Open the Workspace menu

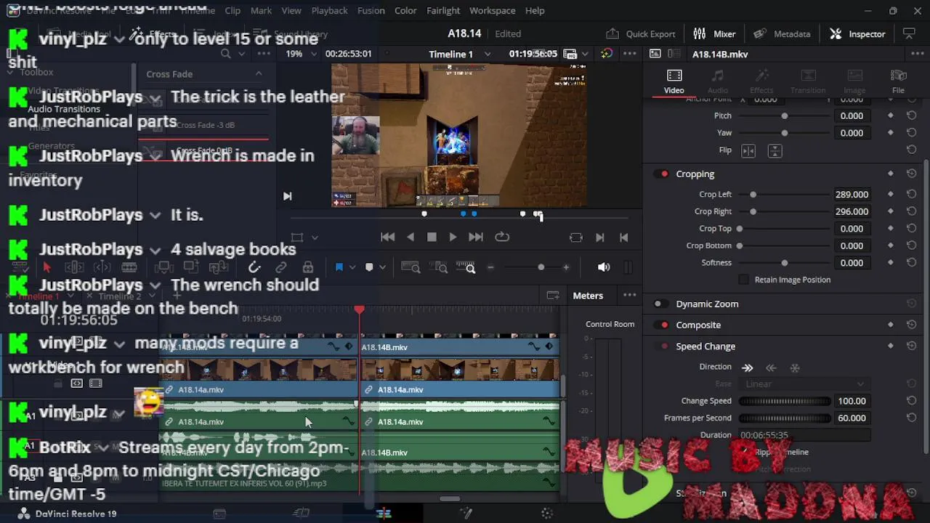tap(492, 10)
